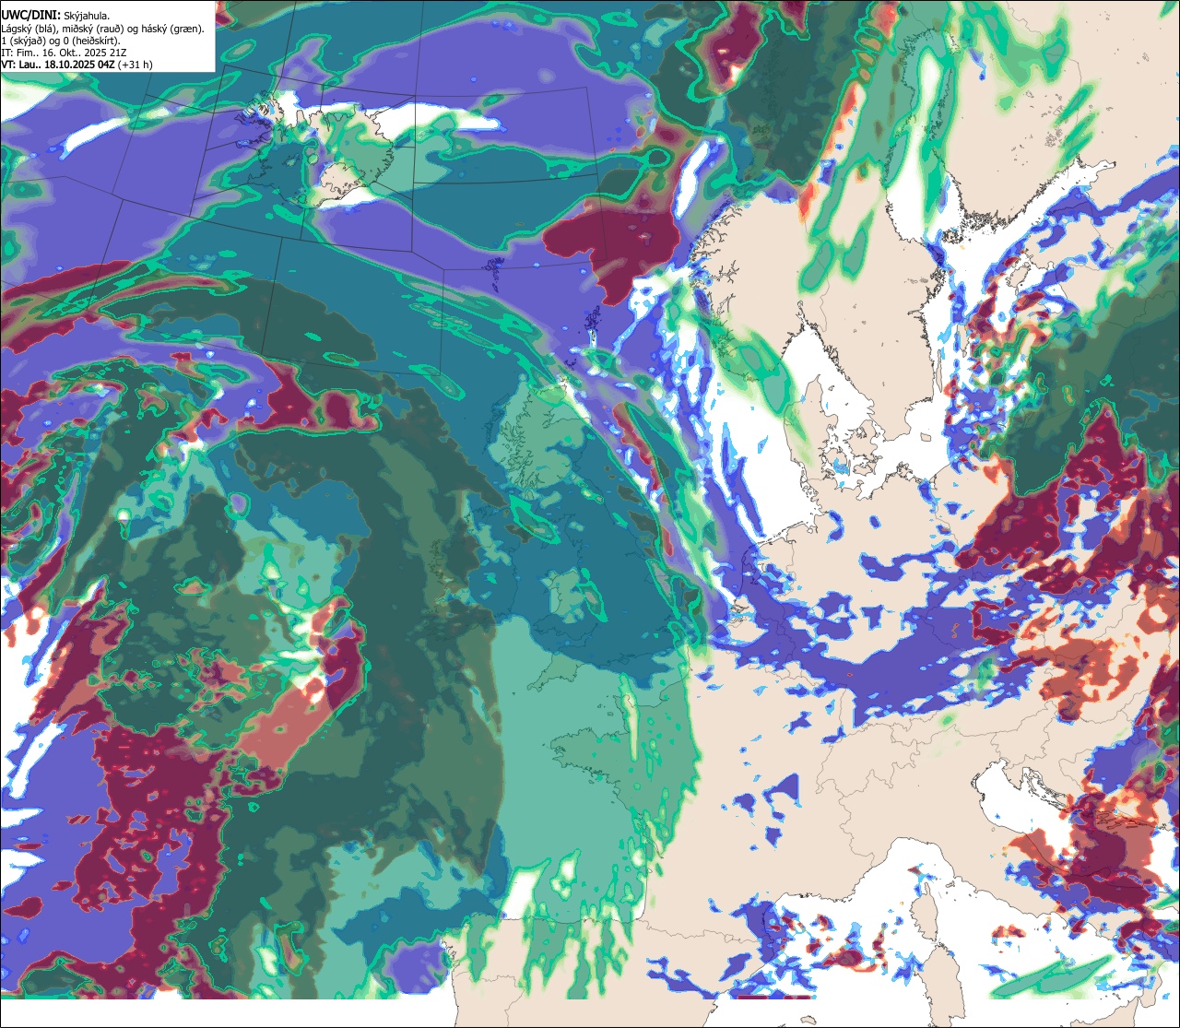The width and height of the screenshot is (1180, 1028).
Task: Click the 'Lágský (blá), miðský (rauð)' legend line
Action: pyautogui.click(x=103, y=29)
